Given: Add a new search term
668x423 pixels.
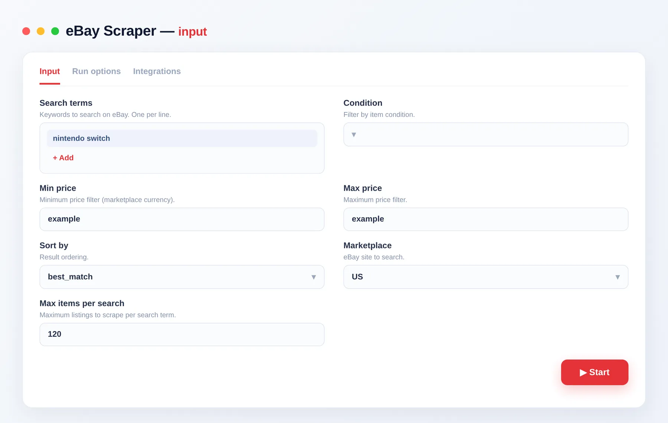Looking at the screenshot, I should (x=63, y=158).
